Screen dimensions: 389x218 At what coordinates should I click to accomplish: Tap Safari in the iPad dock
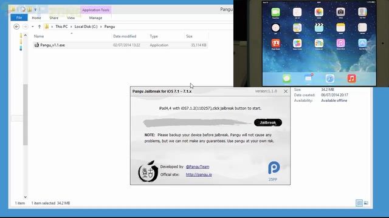click(330, 79)
